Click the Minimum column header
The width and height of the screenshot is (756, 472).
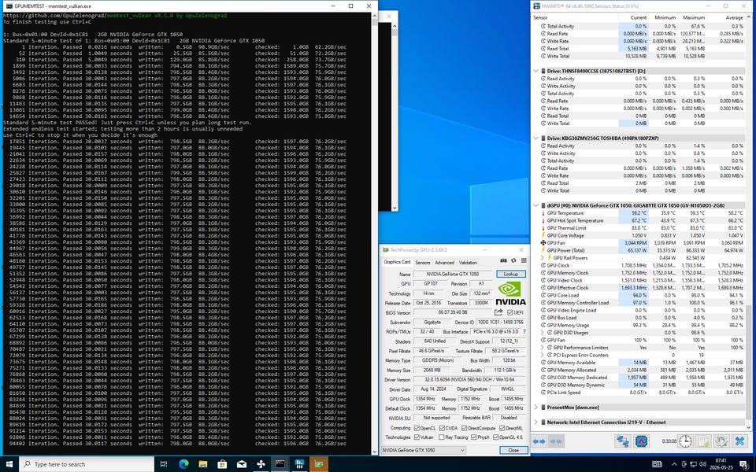point(662,18)
